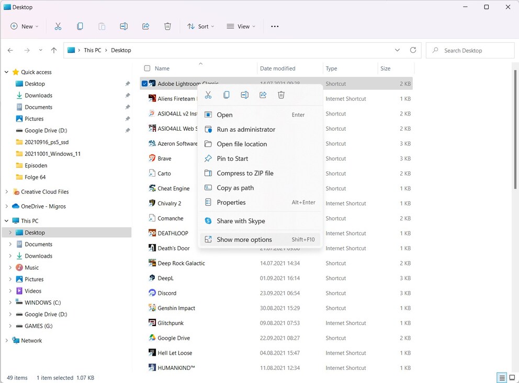Sort by the Date modified column

277,68
